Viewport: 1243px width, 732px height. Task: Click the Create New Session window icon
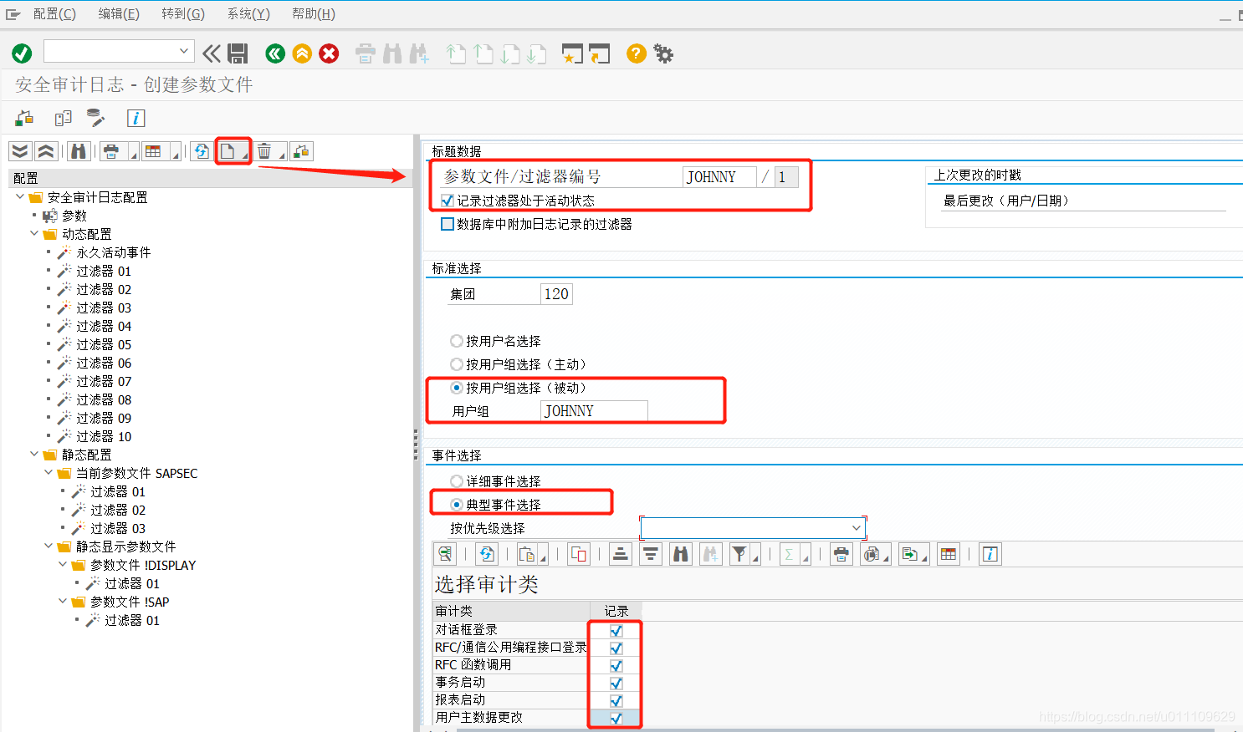(572, 53)
